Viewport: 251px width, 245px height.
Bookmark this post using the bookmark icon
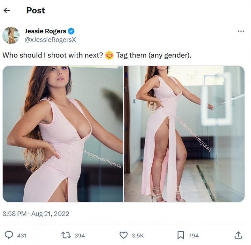(181, 235)
